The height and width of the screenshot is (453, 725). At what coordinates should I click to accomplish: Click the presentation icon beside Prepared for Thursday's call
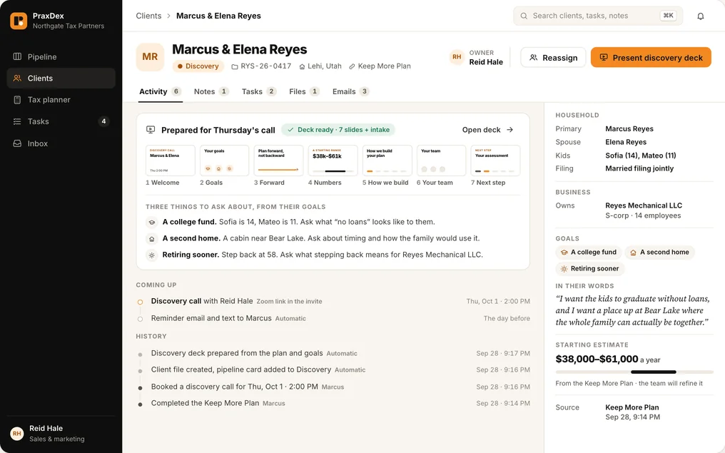(151, 130)
